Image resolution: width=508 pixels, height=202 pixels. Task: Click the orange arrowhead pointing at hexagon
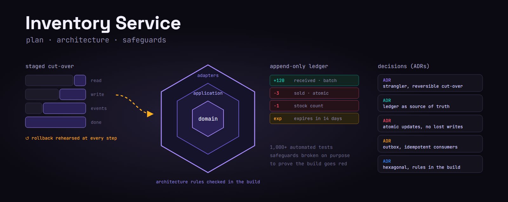(x=150, y=114)
